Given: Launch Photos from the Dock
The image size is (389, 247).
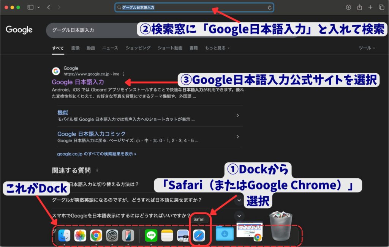Looking at the screenshot, I should tap(80, 235).
